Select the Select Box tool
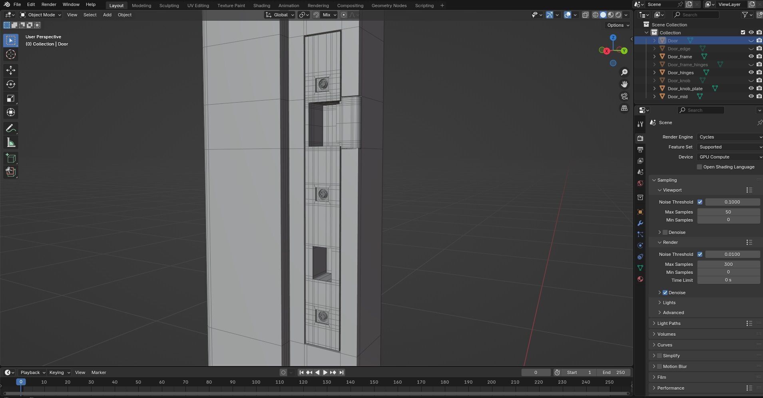This screenshot has height=398, width=763. [11, 40]
